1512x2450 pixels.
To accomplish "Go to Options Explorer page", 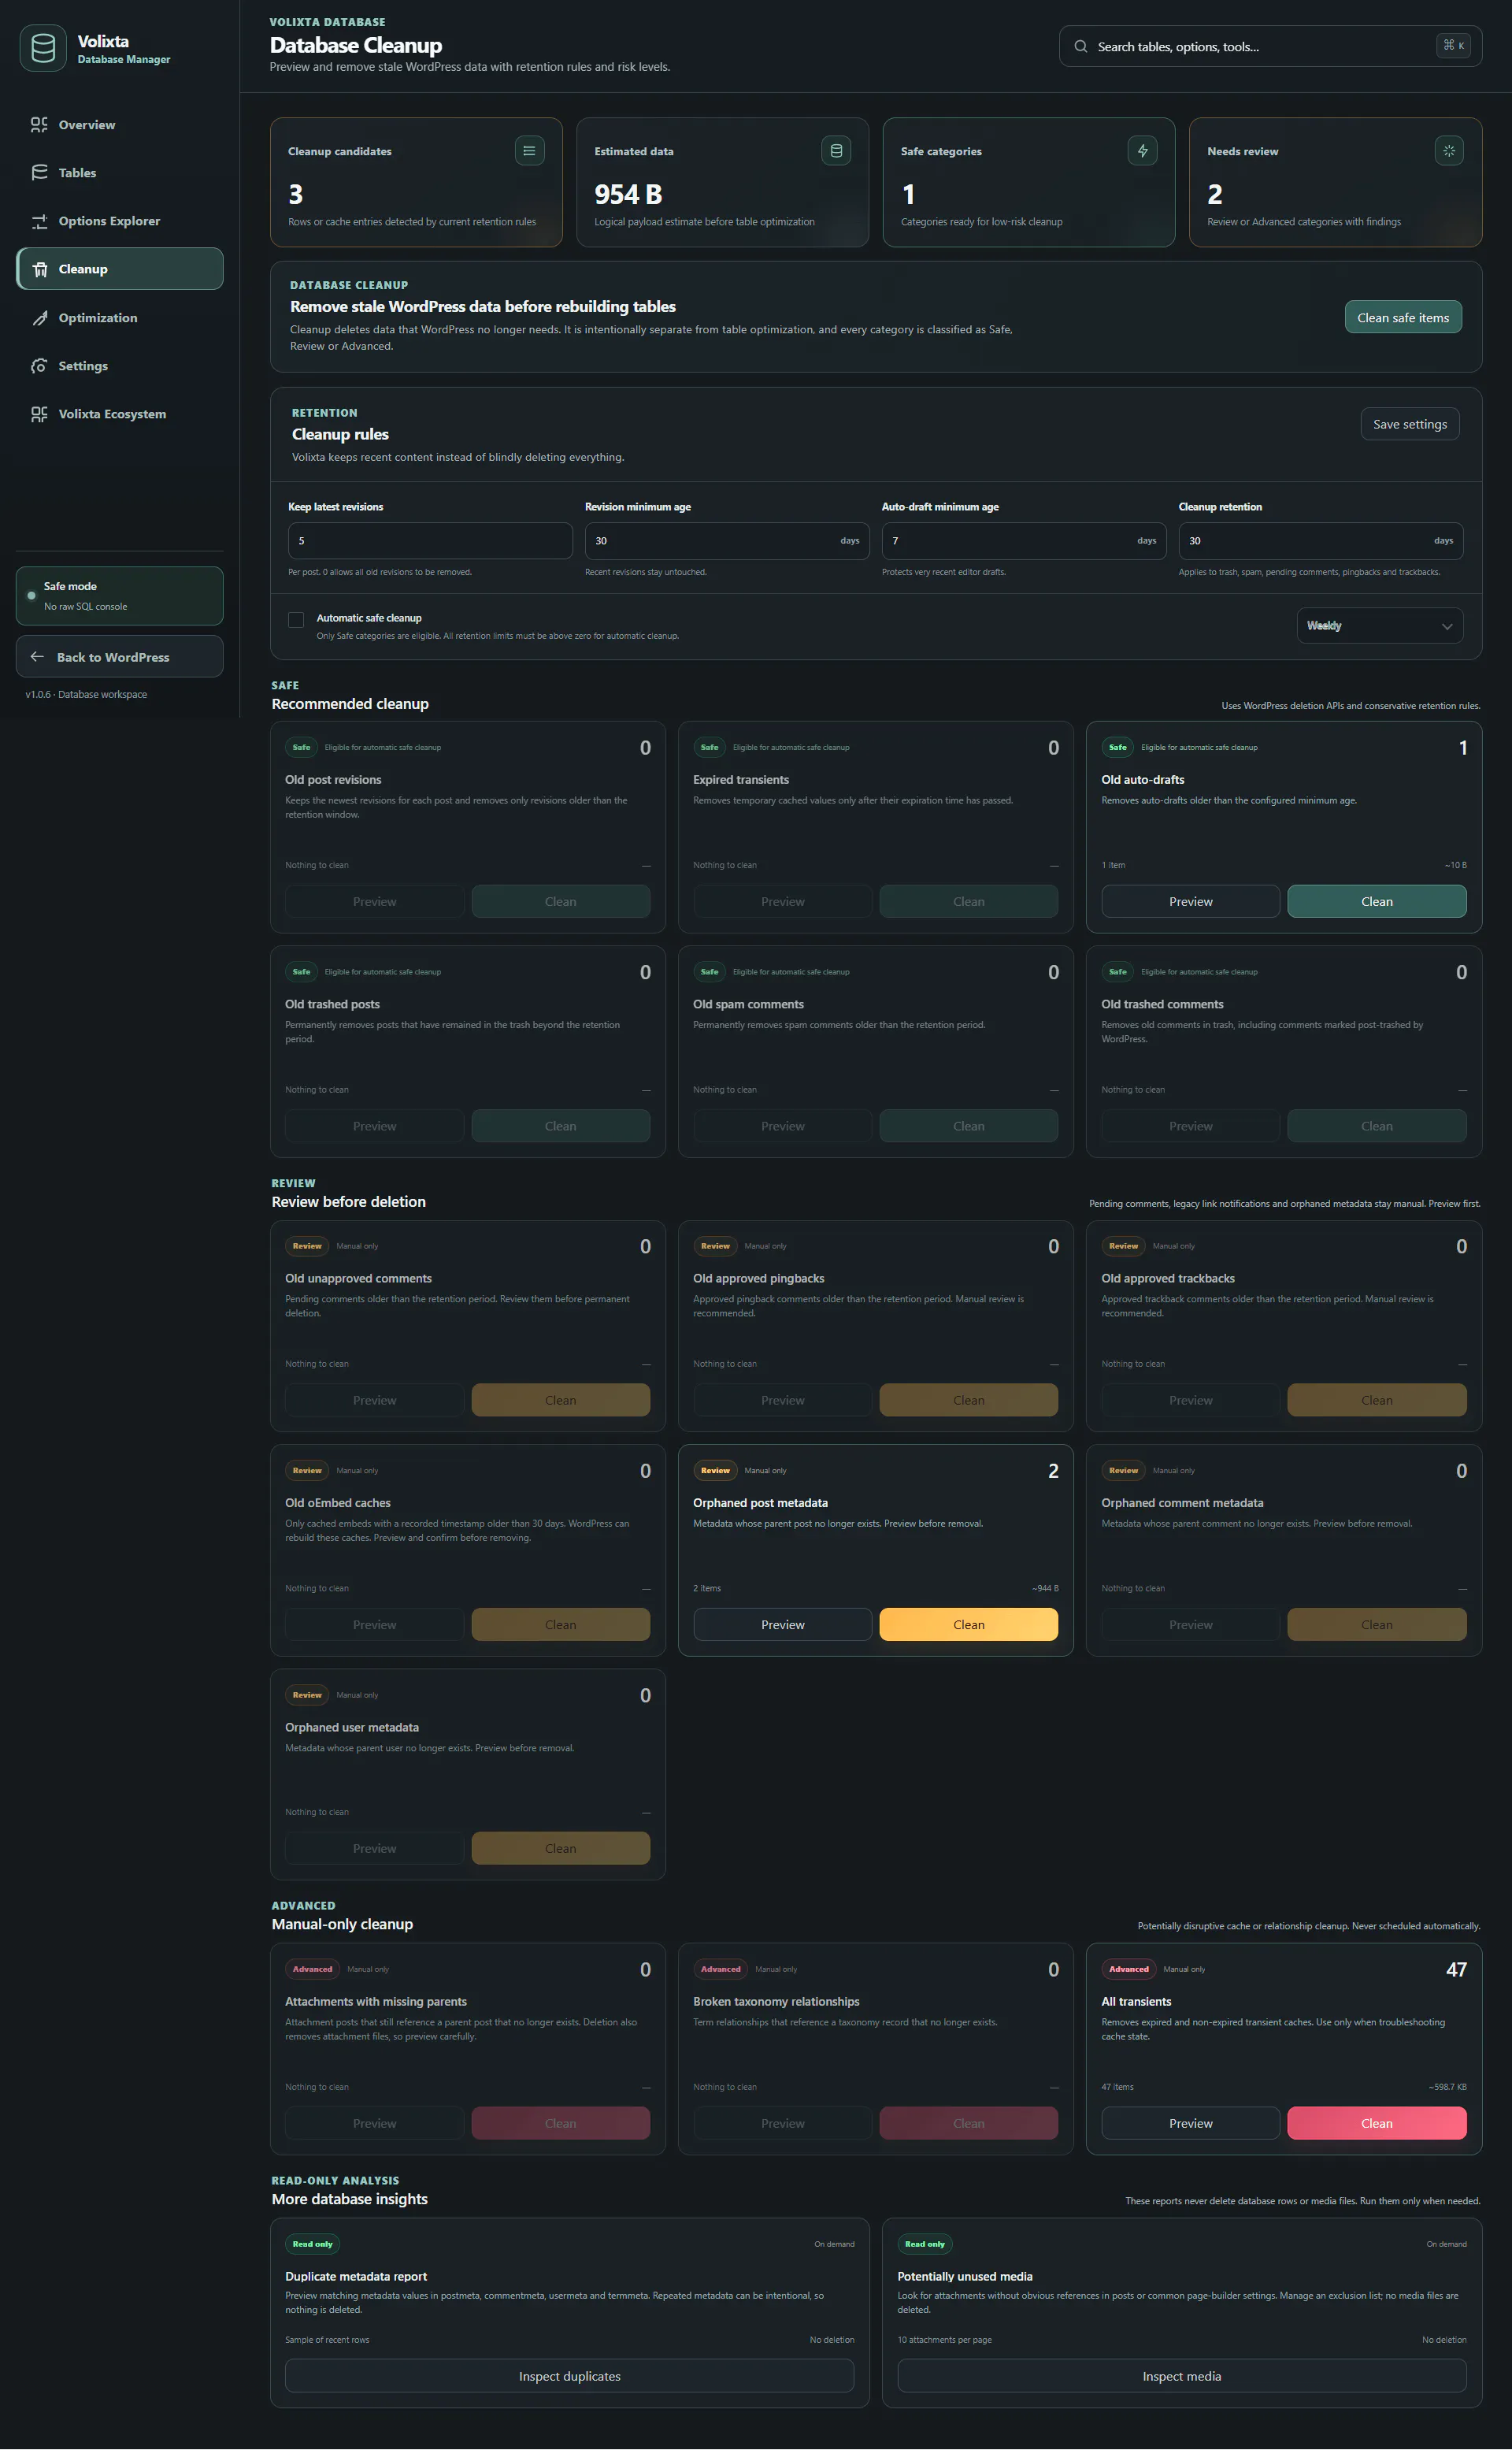I will [120, 221].
